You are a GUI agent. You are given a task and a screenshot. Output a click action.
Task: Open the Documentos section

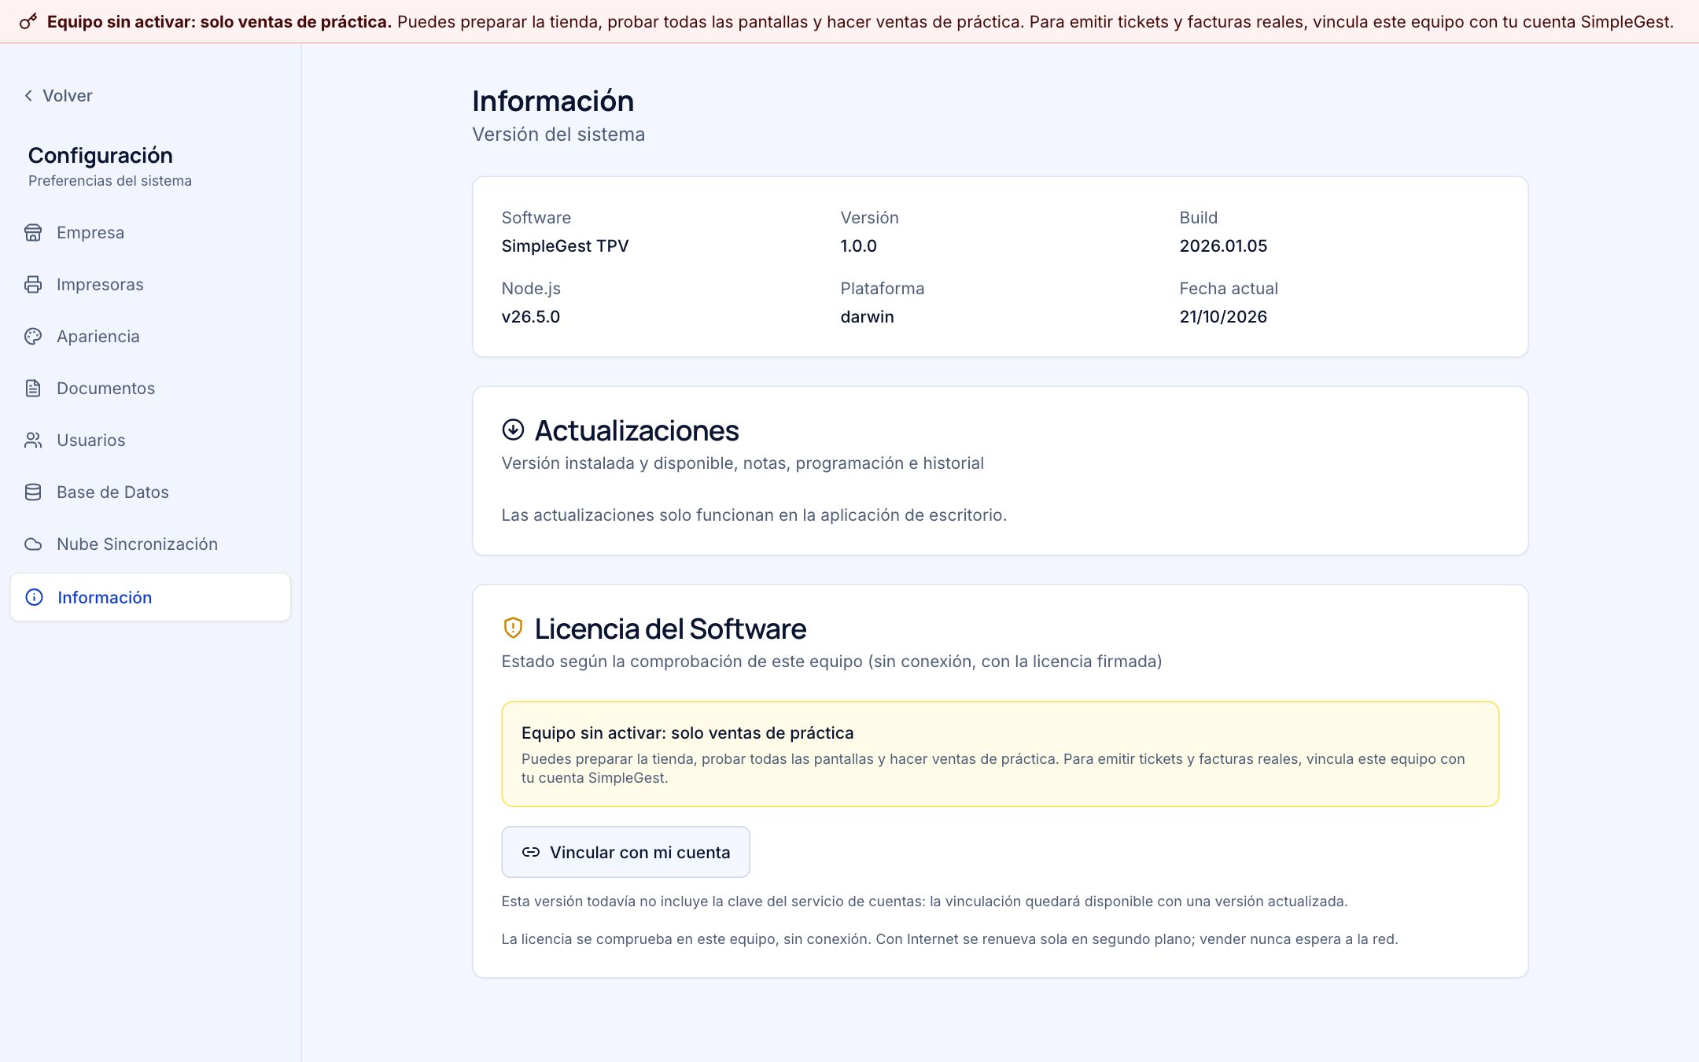point(150,388)
